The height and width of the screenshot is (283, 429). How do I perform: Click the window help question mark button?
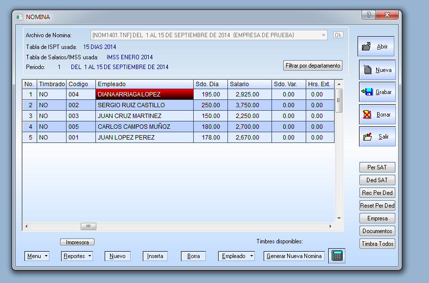tap(368, 15)
